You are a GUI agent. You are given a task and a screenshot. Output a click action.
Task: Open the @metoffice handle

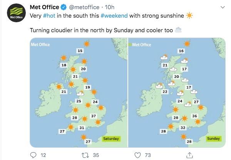coord(84,7)
